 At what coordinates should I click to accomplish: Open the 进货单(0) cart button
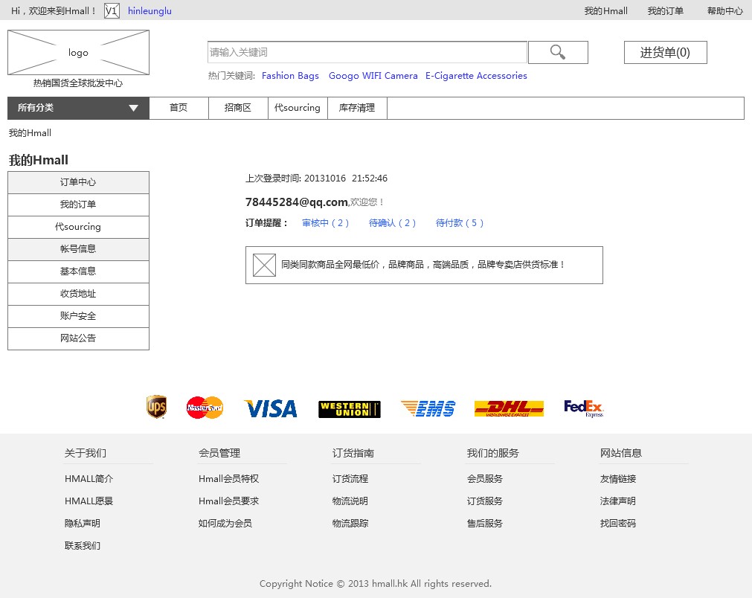pos(665,52)
